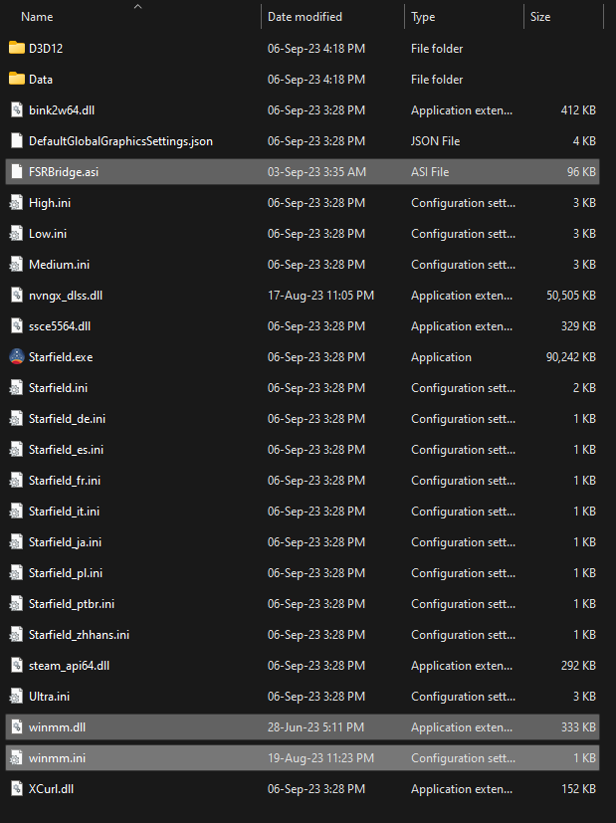616x823 pixels.
Task: Click the JSON File type cell
Action: pyautogui.click(x=435, y=141)
